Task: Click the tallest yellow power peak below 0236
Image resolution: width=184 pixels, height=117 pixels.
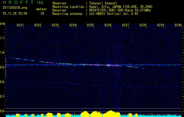Action: [x=110, y=112]
